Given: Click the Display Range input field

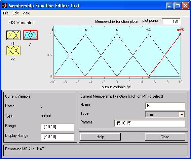Looking at the screenshot, I should (58, 137).
